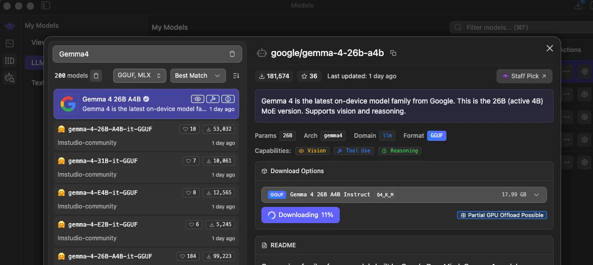Click the Downloading 11% button

[300, 215]
